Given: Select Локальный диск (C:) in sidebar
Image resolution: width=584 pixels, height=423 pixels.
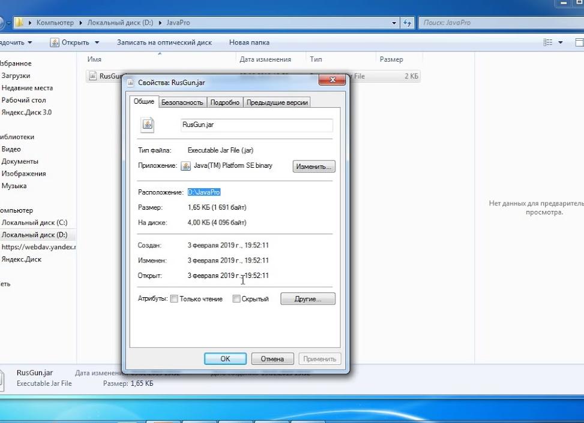Looking at the screenshot, I should click(34, 223).
